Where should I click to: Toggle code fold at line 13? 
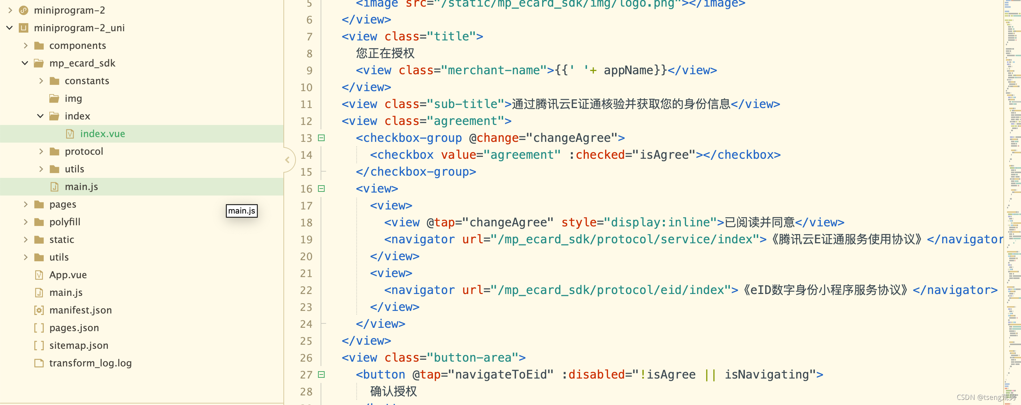point(321,138)
